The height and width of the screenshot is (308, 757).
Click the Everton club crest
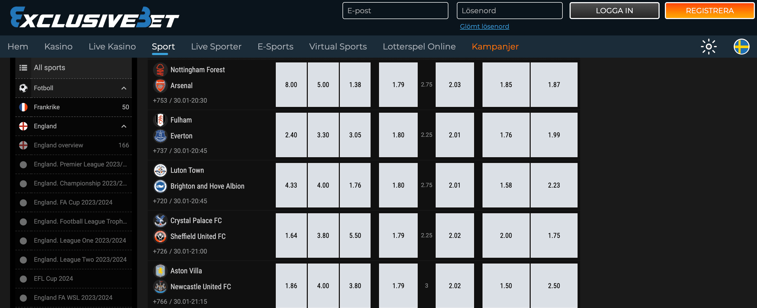(x=160, y=136)
